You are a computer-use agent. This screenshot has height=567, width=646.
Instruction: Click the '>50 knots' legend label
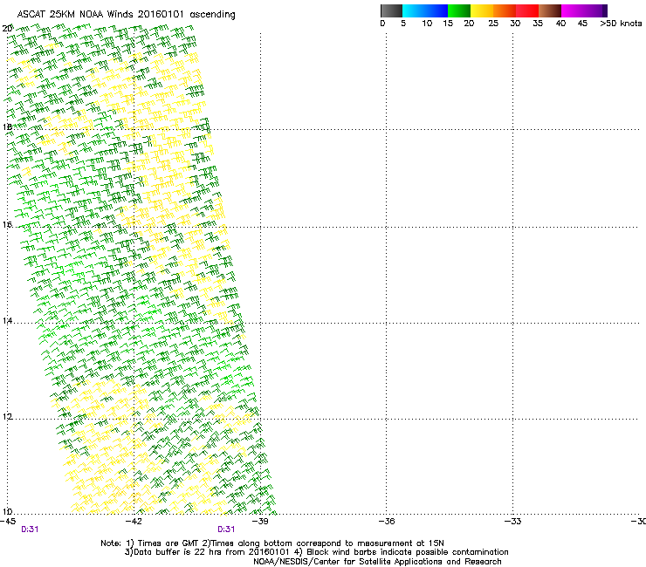pyautogui.click(x=621, y=24)
